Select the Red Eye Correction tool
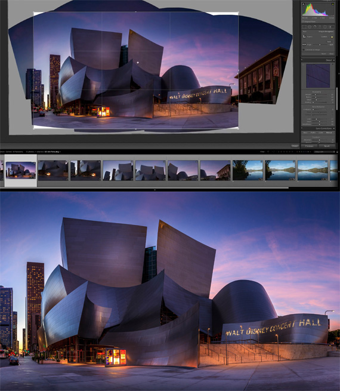Screen dimensions: 340x391 pos(315,27)
